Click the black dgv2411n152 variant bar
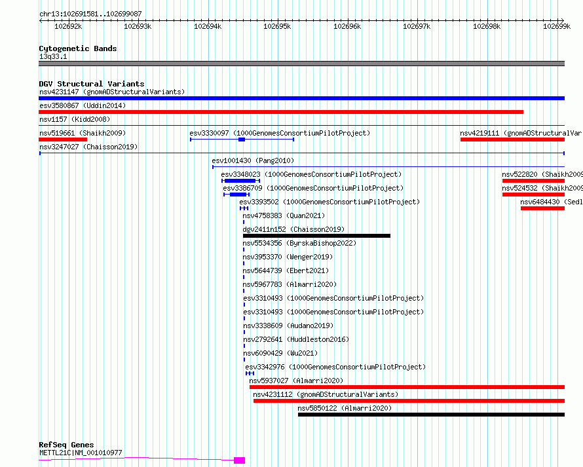Viewport: 583px width, 467px height. tap(316, 236)
